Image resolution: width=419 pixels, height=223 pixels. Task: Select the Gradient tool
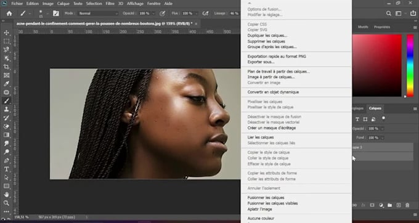pos(6,135)
